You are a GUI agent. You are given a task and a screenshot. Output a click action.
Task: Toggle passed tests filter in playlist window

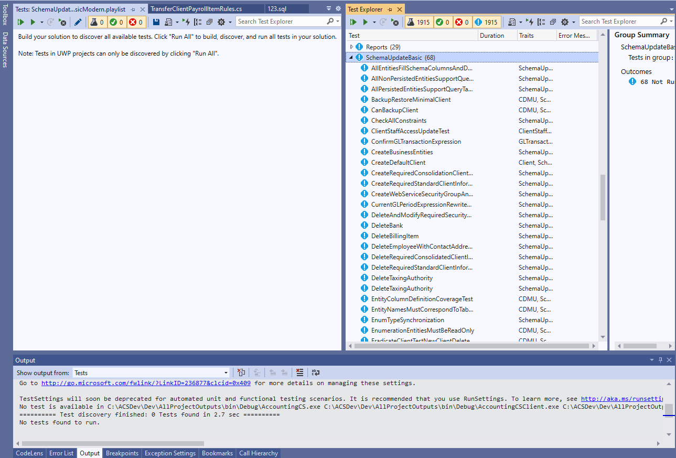[x=116, y=22]
